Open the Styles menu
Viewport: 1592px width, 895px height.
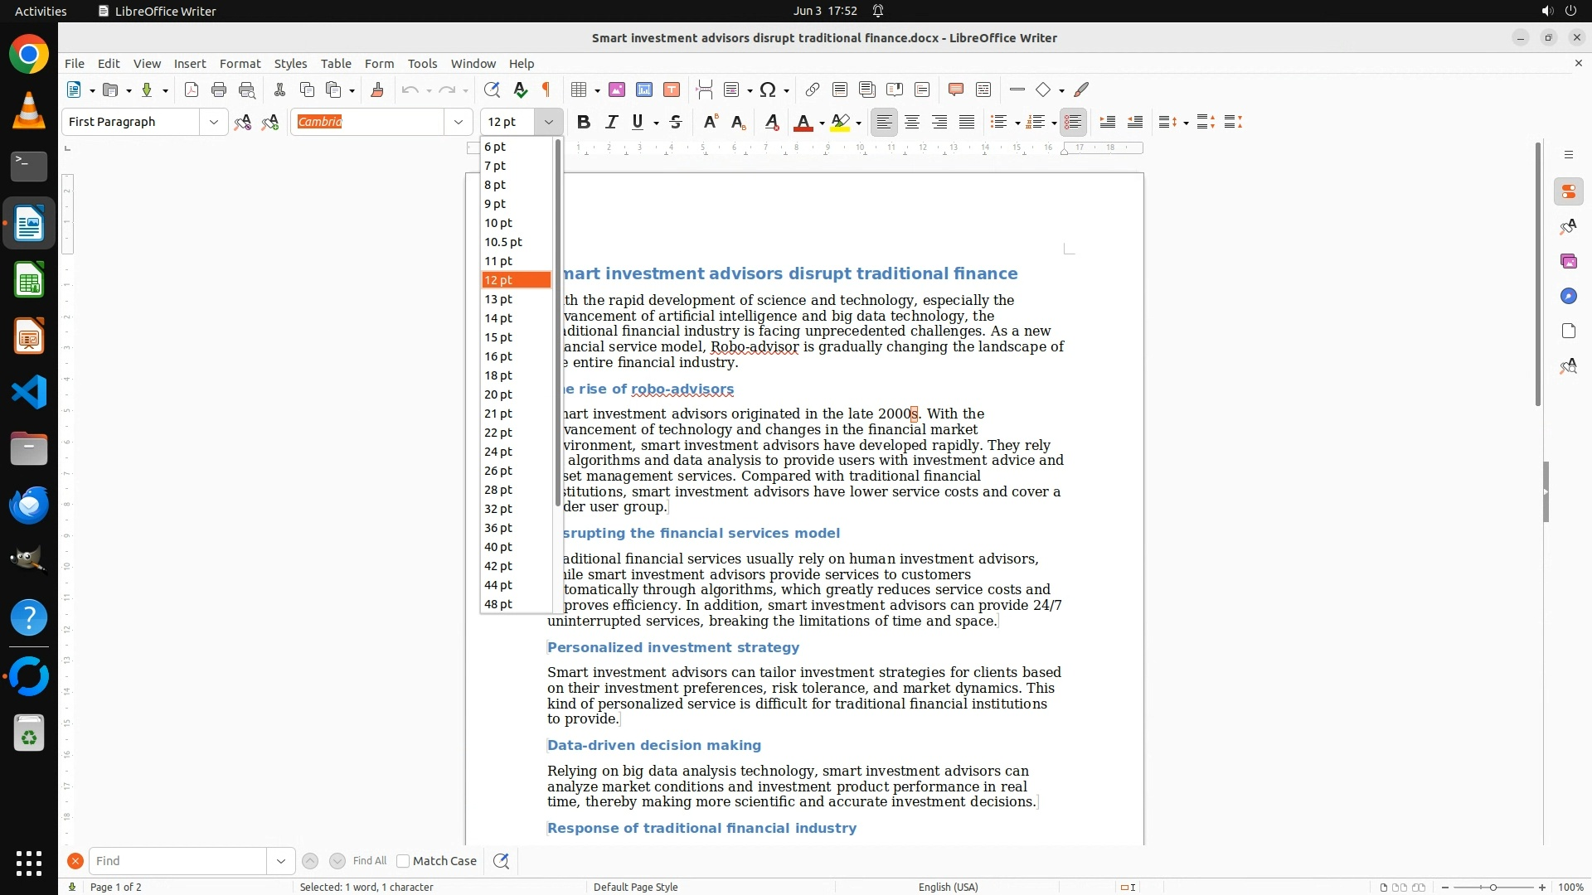click(x=290, y=64)
